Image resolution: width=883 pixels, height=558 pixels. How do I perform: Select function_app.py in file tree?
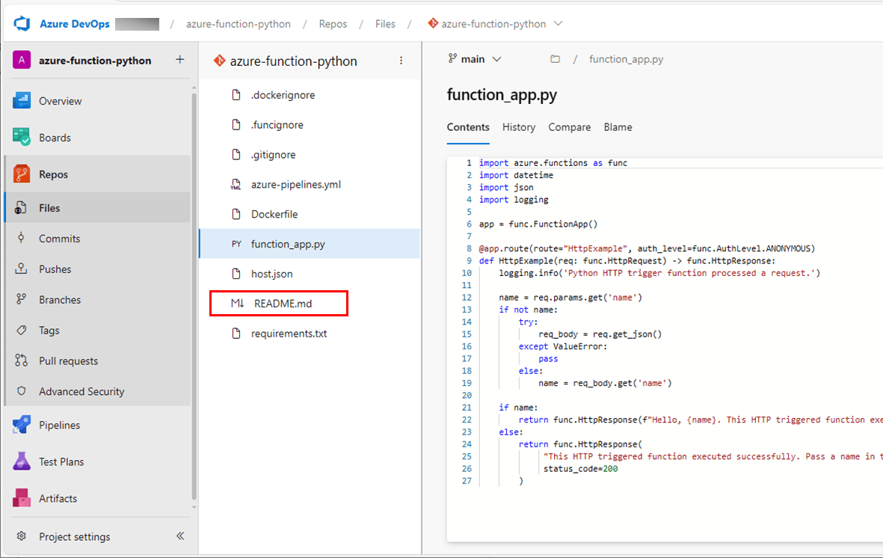[310, 244]
